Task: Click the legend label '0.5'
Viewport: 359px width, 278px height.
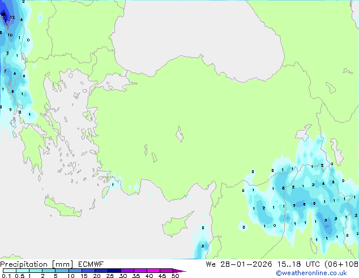Action: [19, 276]
